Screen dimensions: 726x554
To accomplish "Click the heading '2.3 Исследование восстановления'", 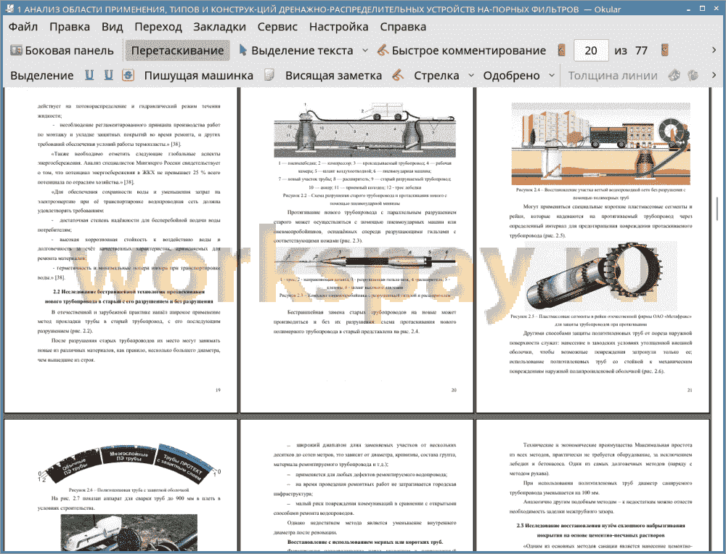I will (x=600, y=530).
